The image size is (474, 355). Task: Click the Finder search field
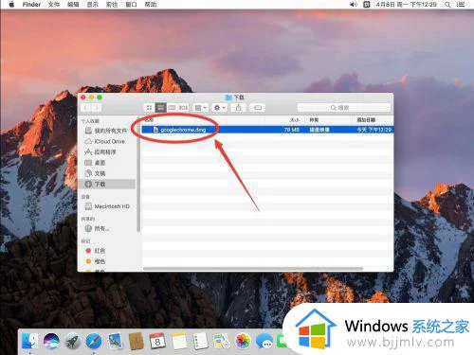[x=344, y=108]
